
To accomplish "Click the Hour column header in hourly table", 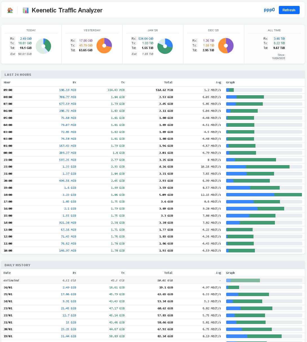I will (7, 83).
